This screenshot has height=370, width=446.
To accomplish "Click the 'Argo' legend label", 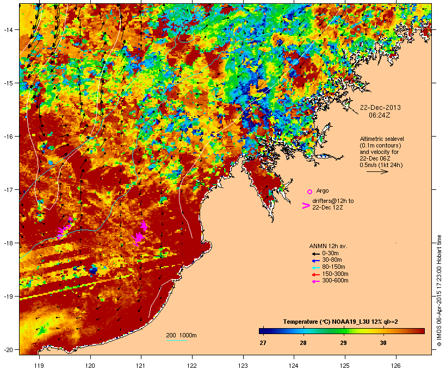I will (323, 190).
